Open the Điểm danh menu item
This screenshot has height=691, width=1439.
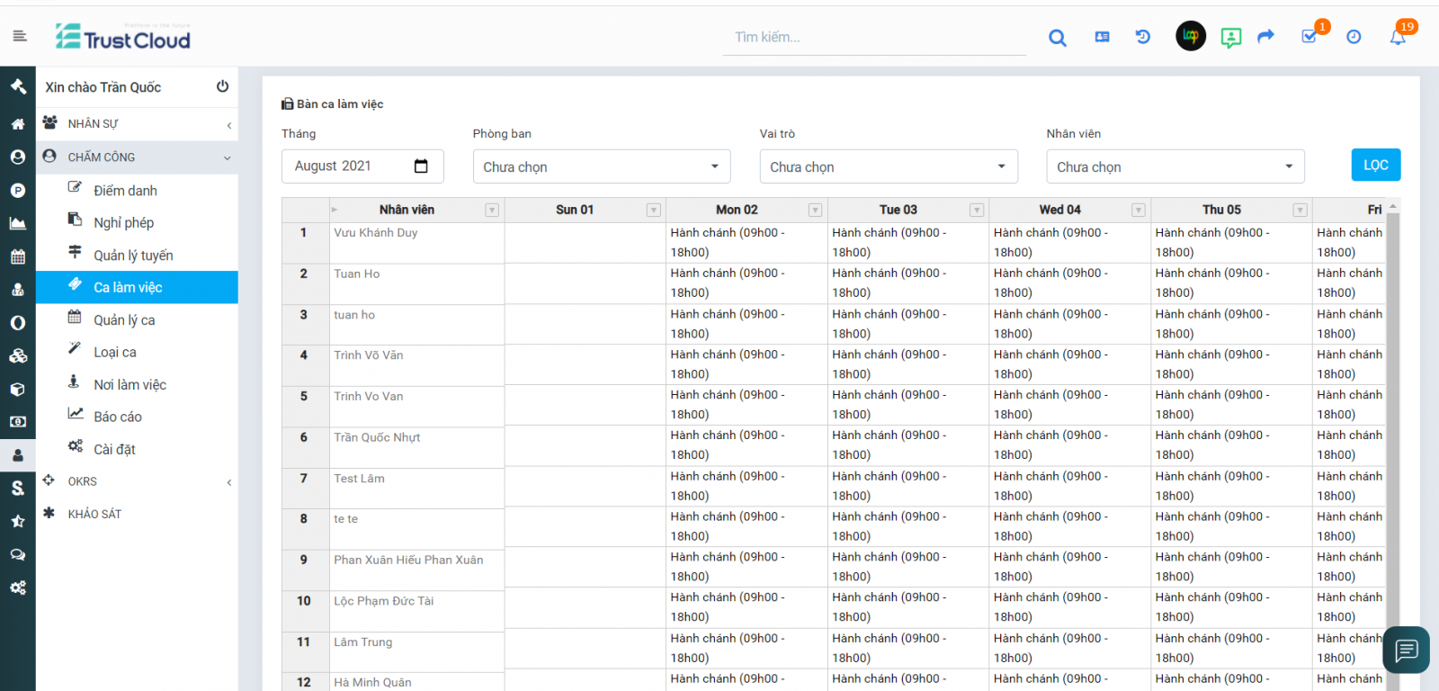point(125,191)
